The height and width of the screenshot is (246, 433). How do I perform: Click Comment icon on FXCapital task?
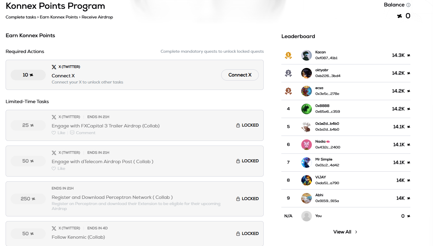point(72,133)
